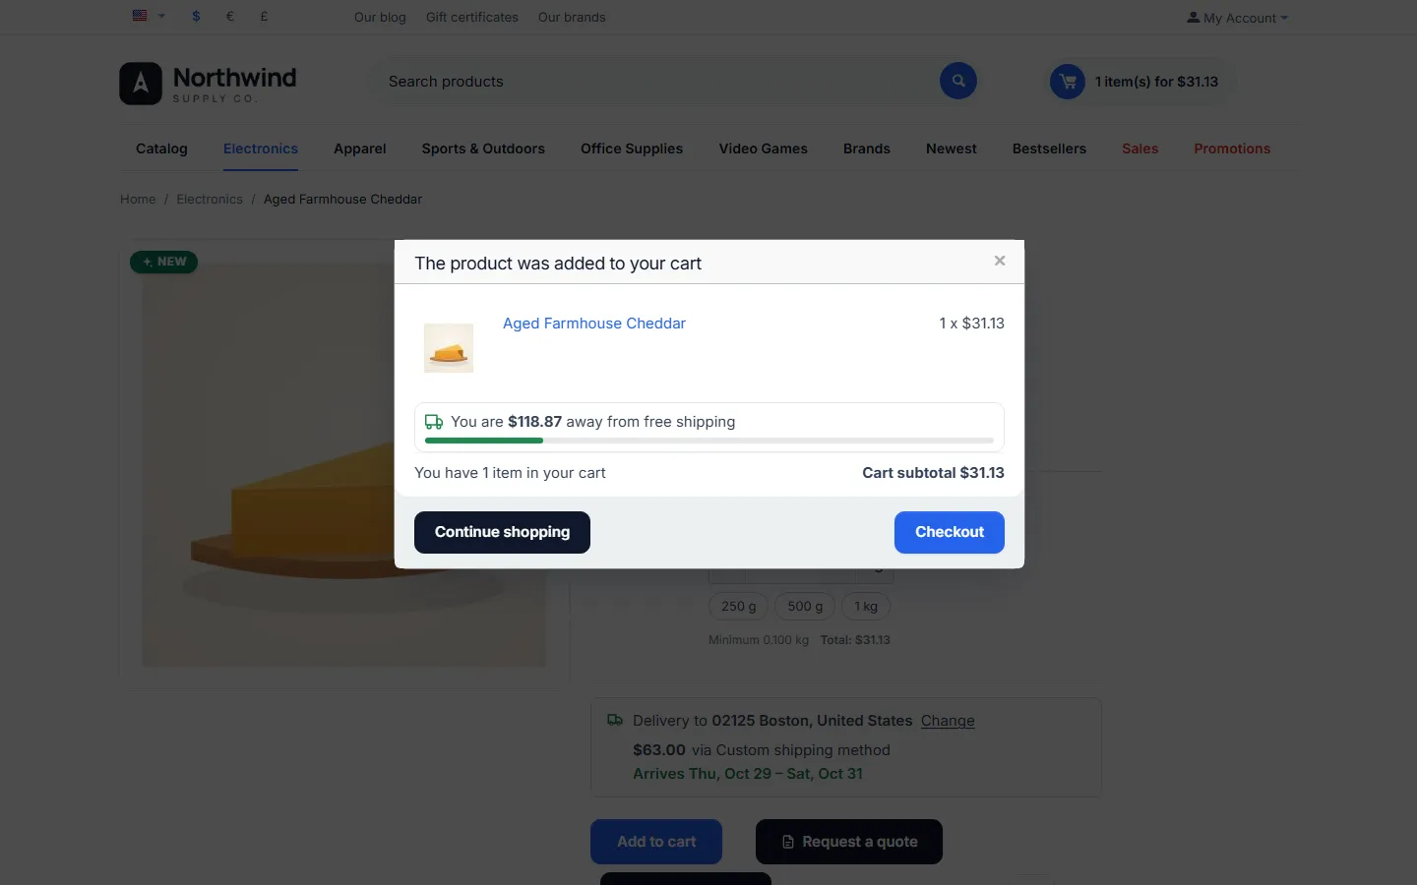Open Video Games category

763,148
